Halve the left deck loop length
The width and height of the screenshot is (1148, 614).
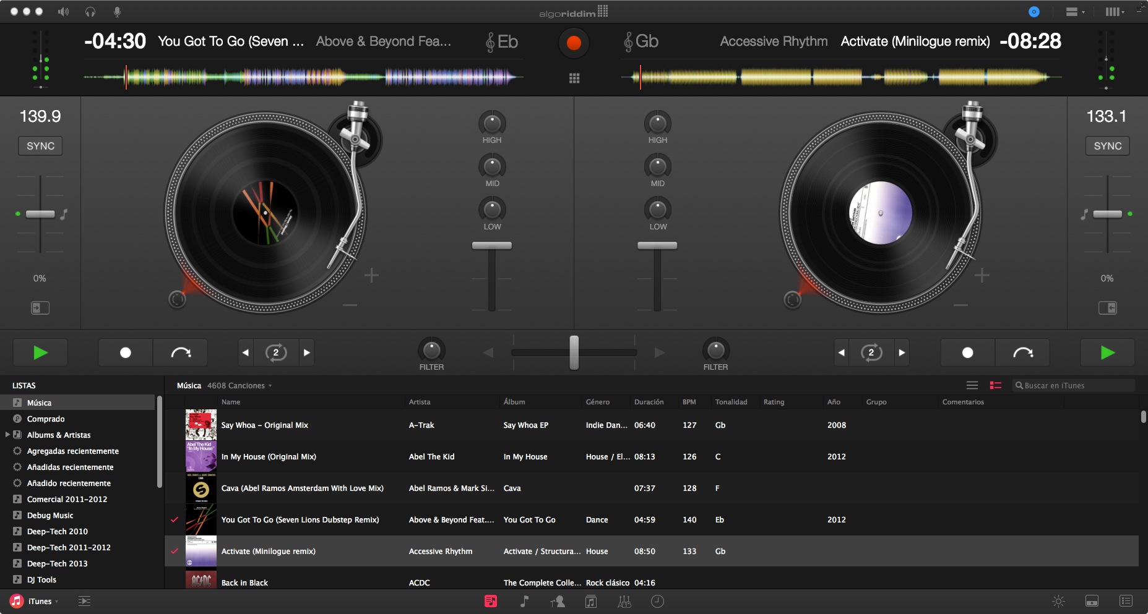tap(246, 352)
